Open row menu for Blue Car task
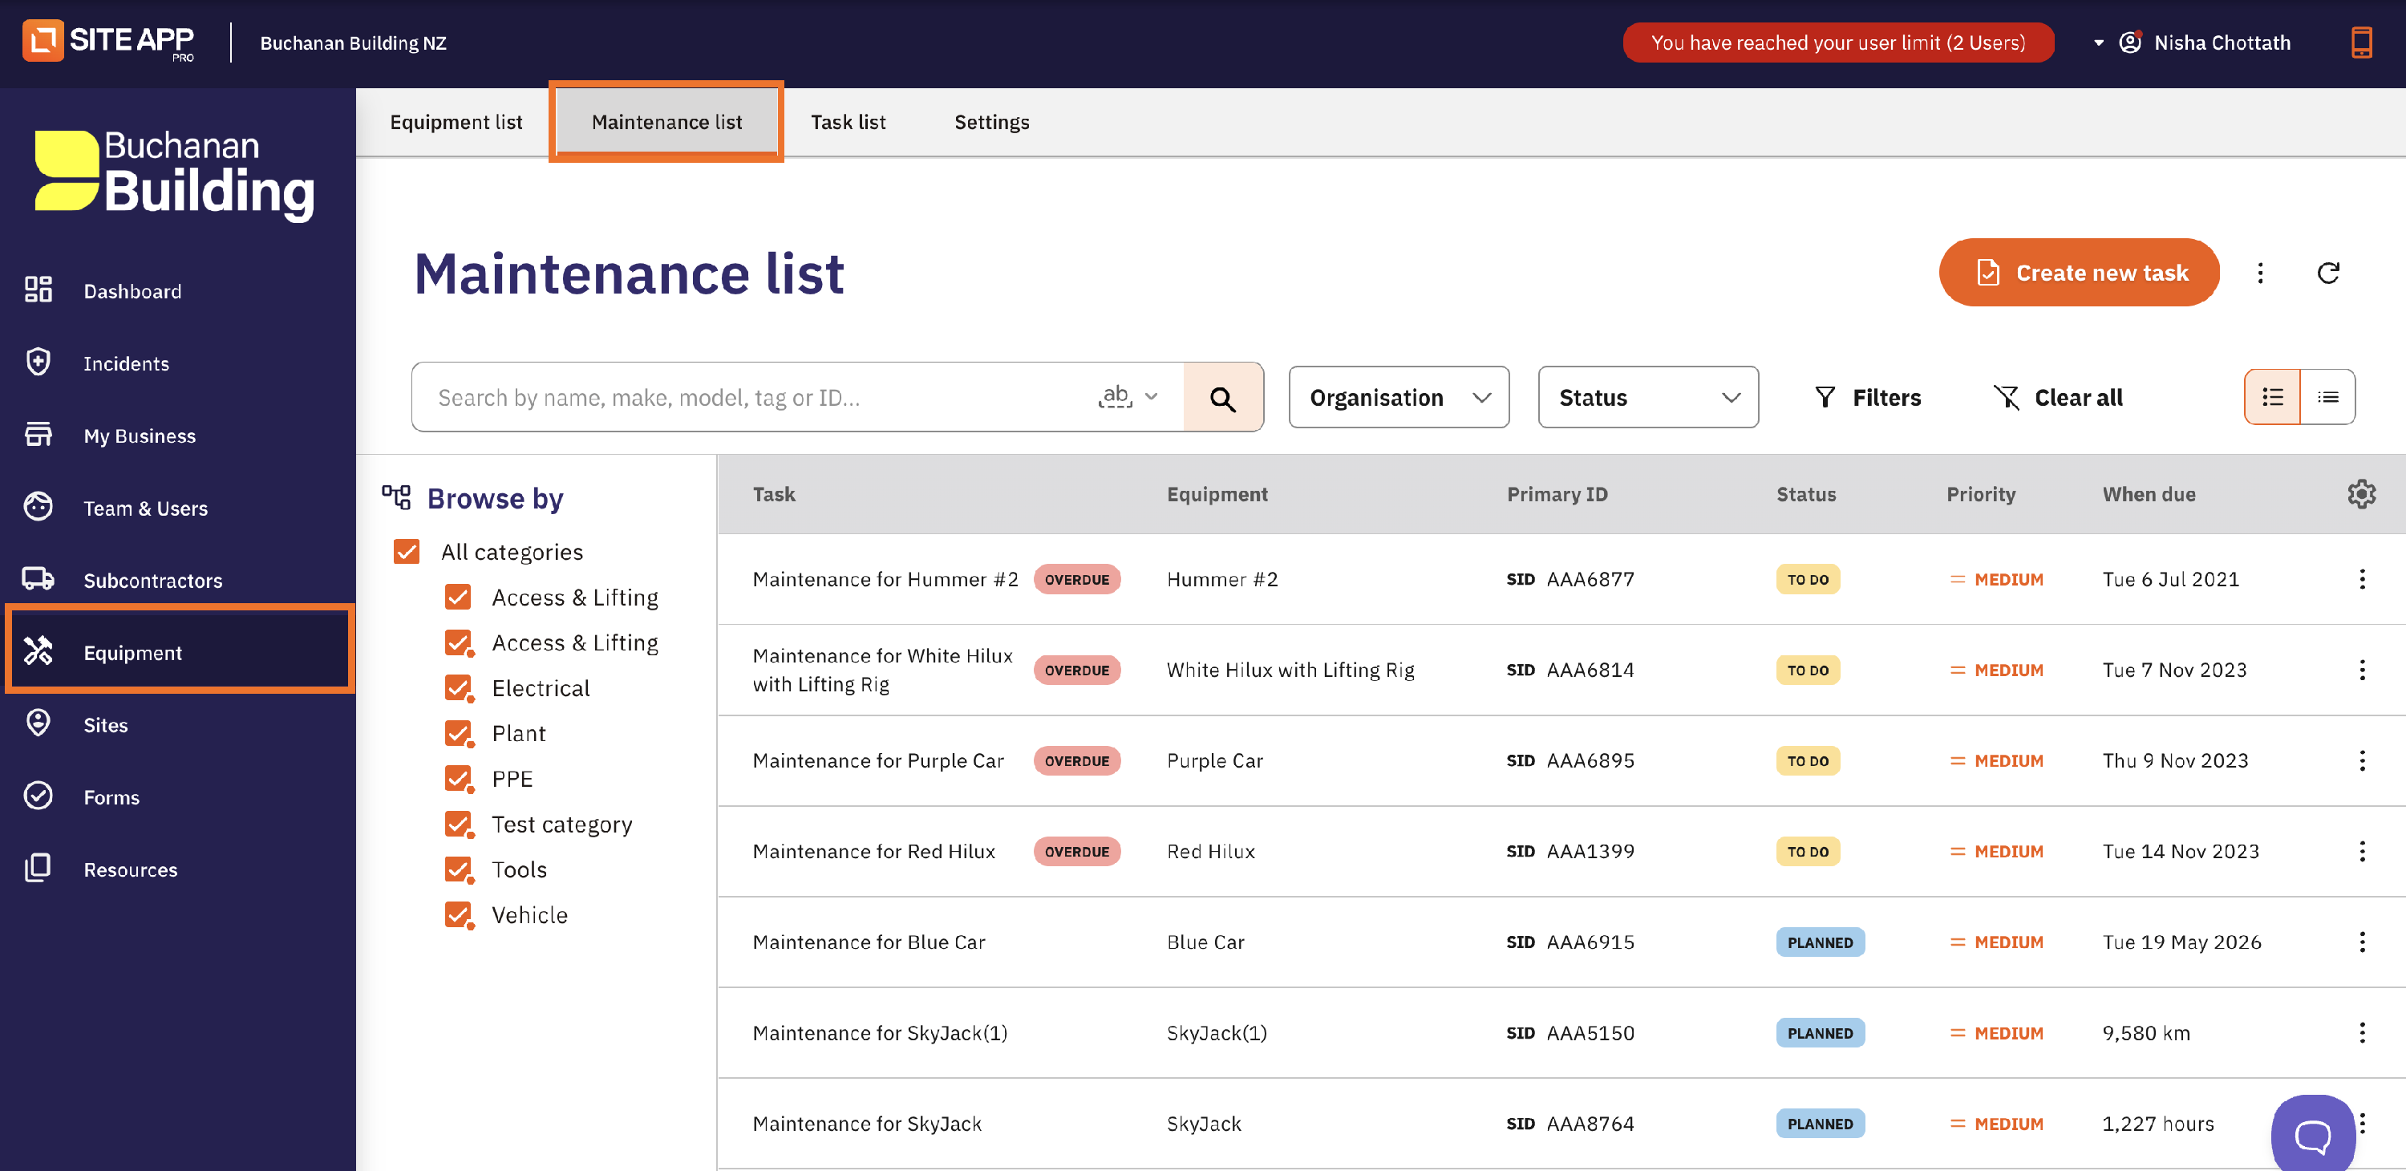This screenshot has height=1171, width=2406. (x=2362, y=942)
